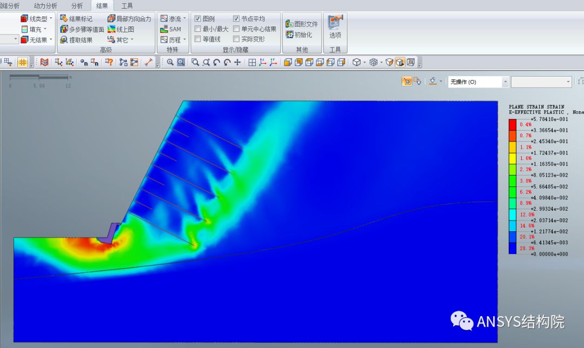This screenshot has height=348, width=584.
Task: Click the legend title PLANE STRAIN STRAIN
Action: (536, 107)
